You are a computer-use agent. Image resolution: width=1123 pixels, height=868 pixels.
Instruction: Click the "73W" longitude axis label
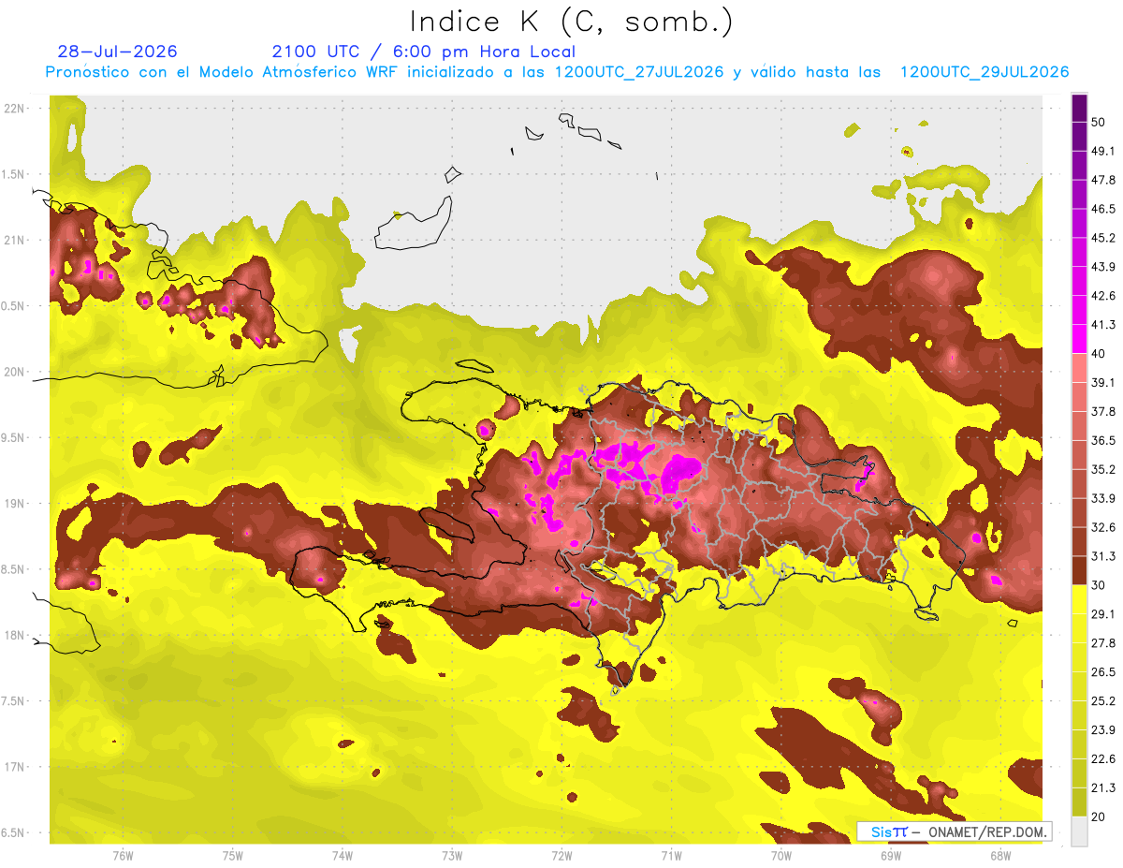tap(452, 856)
